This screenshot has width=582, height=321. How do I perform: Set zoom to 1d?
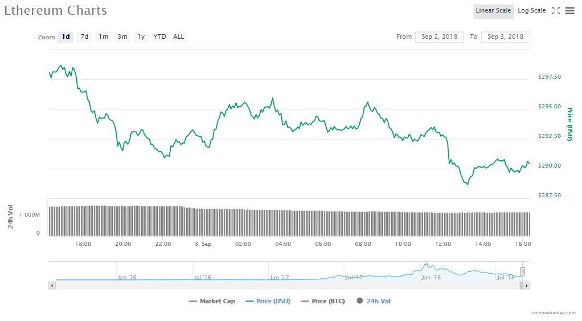click(x=66, y=37)
